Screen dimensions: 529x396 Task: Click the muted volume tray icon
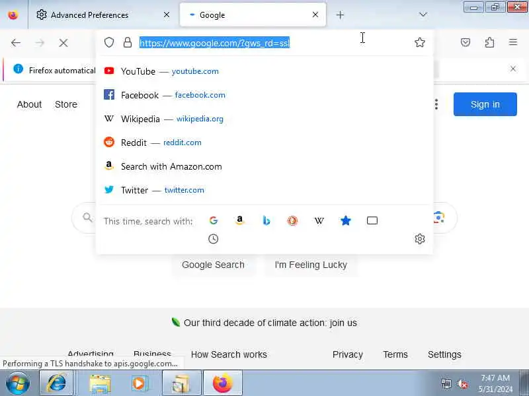(462, 383)
